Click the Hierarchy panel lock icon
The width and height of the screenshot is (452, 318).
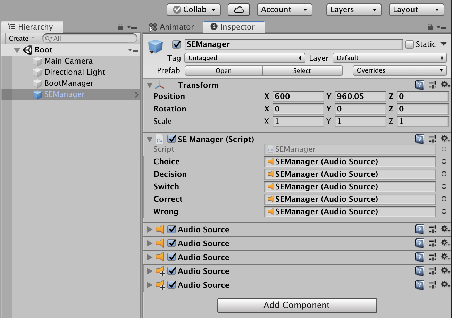coord(120,27)
